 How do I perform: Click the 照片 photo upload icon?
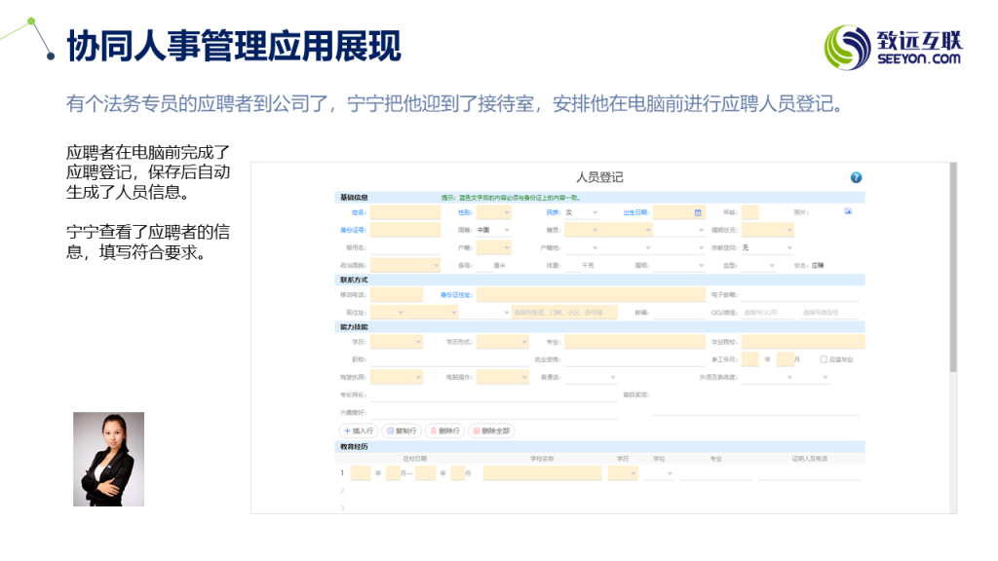coord(848,211)
